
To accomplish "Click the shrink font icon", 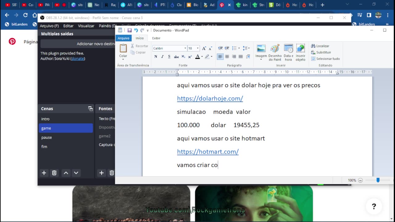I will [210, 48].
